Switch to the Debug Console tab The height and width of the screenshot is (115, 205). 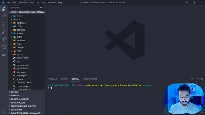tap(90, 79)
